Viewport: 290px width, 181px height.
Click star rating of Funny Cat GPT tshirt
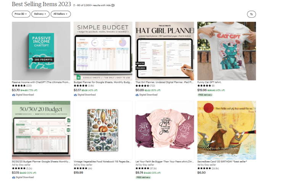click(204, 86)
